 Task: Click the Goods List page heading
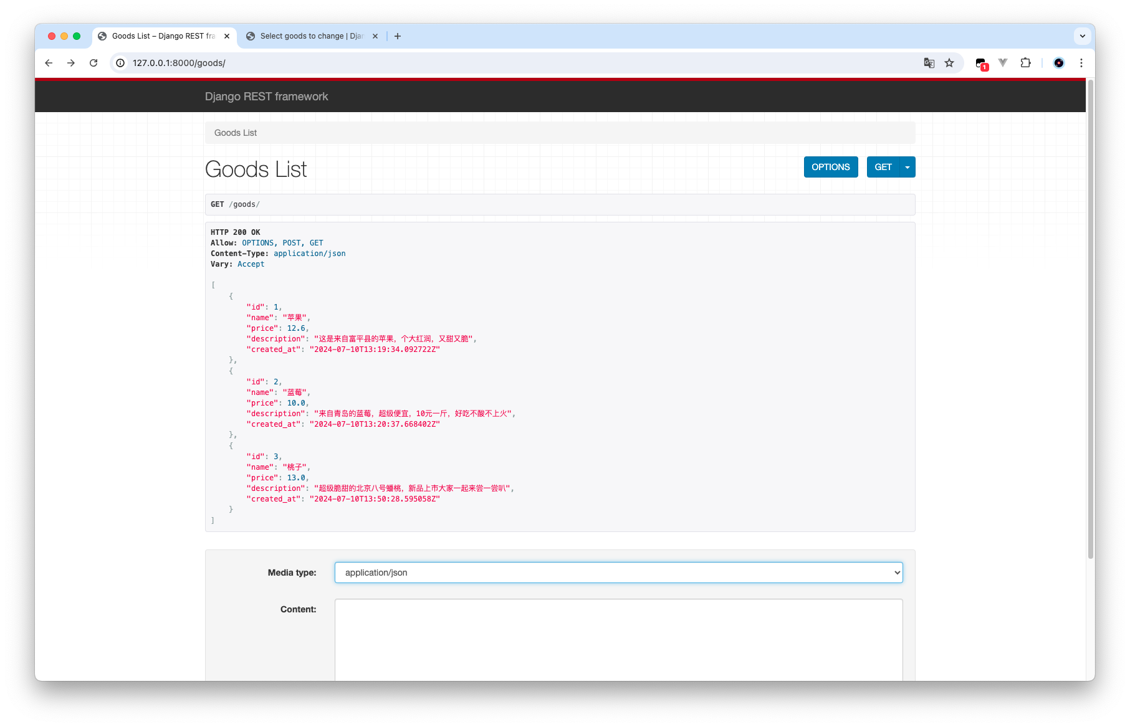point(256,169)
